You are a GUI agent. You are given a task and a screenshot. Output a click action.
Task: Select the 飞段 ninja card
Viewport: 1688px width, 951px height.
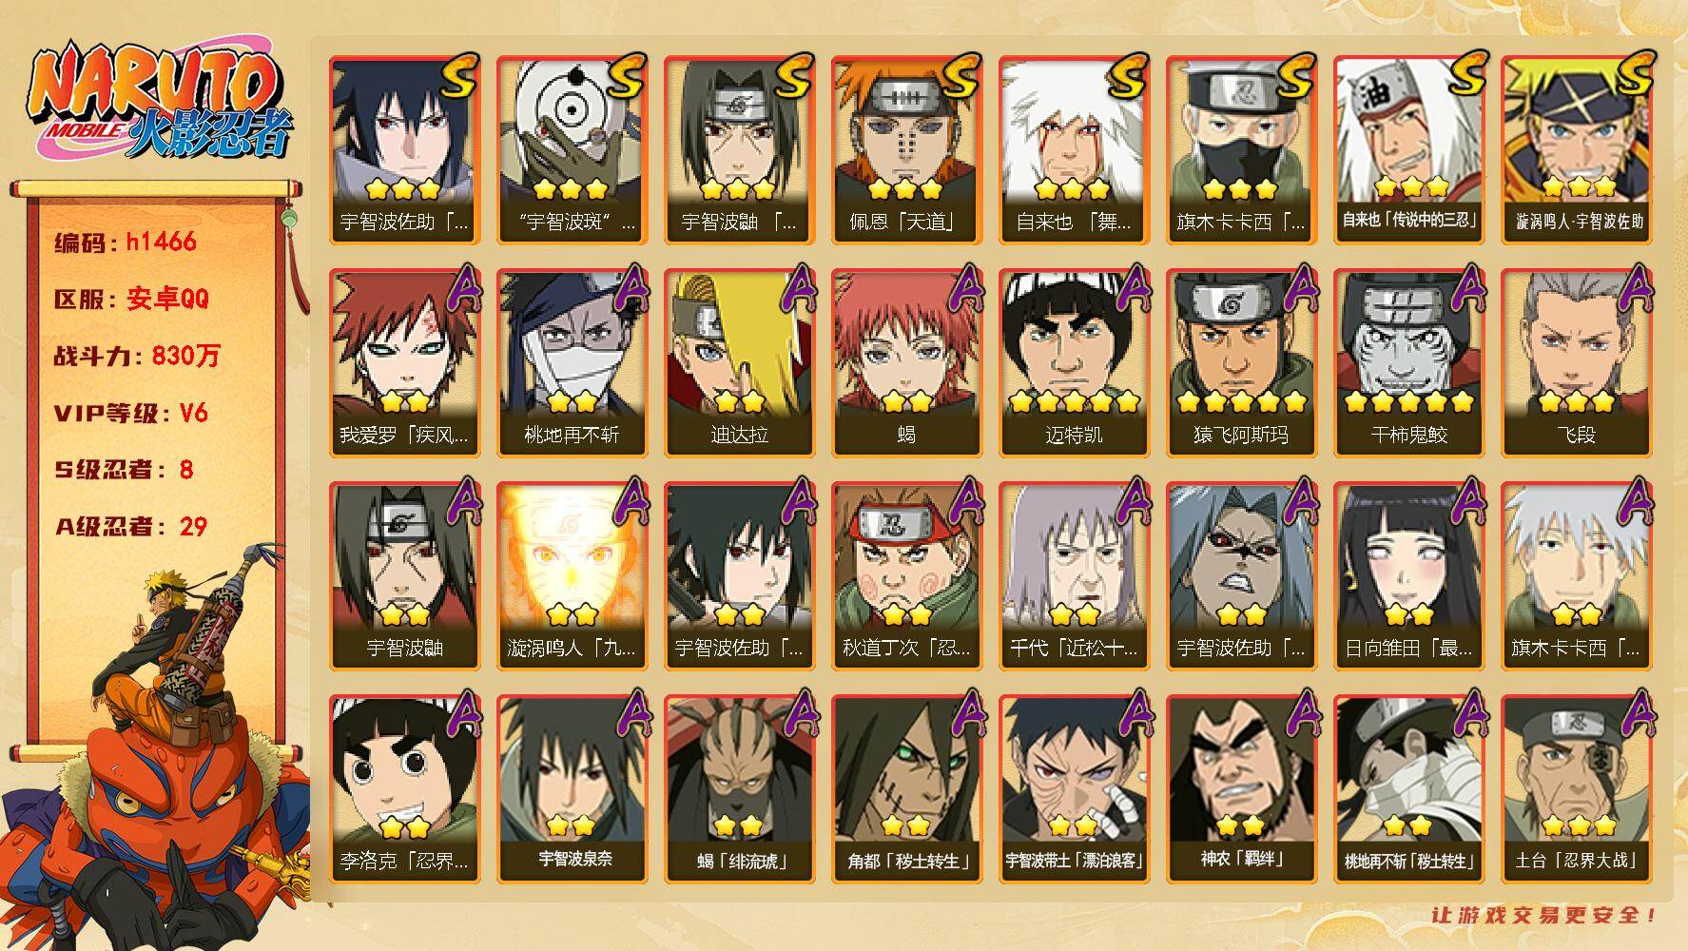1577,362
